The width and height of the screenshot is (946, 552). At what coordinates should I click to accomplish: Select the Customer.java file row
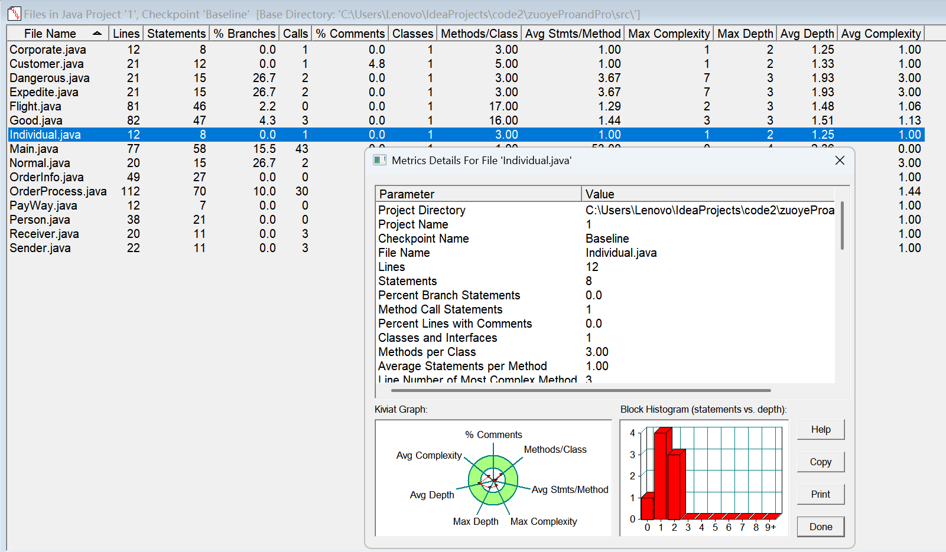point(466,64)
